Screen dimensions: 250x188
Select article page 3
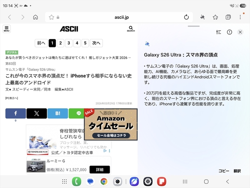(x=69, y=43)
